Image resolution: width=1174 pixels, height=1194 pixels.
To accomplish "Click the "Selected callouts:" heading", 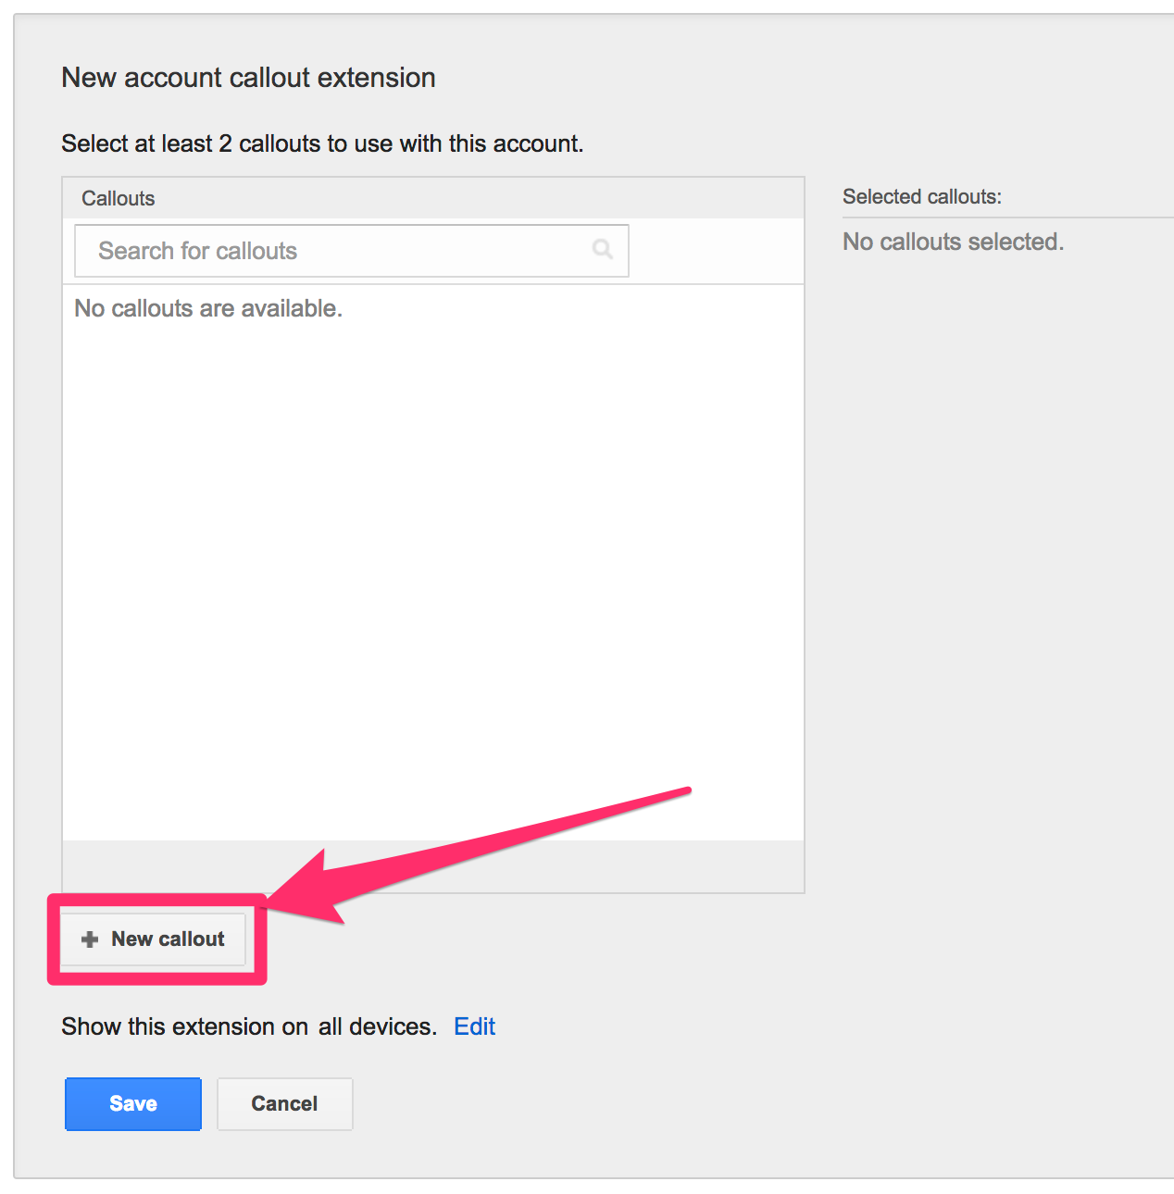I will [922, 196].
